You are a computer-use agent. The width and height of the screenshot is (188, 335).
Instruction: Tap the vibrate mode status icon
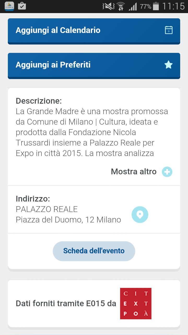click(x=108, y=6)
